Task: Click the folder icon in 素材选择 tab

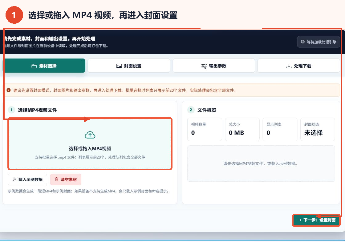Action: [x=34, y=66]
